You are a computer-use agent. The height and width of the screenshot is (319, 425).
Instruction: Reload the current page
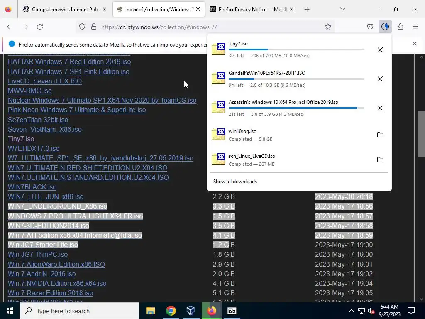click(x=40, y=27)
